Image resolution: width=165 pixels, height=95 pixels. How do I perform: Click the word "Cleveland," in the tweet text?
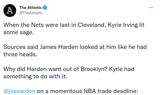pos(92,25)
